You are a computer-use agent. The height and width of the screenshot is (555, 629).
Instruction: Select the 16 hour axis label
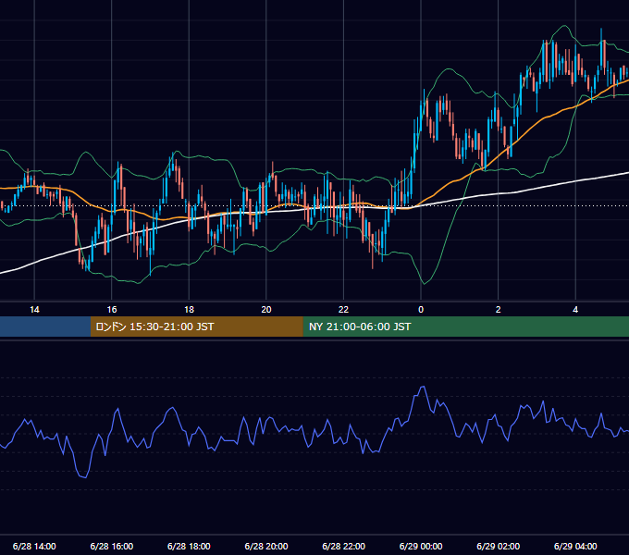pos(112,310)
